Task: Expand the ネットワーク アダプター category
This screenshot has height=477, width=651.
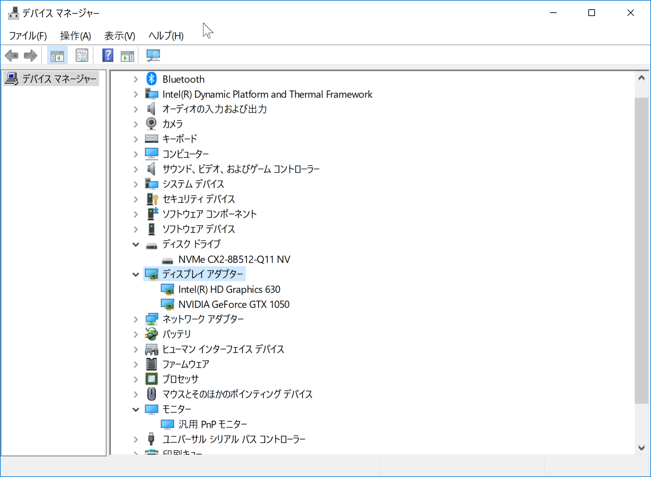Action: click(136, 320)
